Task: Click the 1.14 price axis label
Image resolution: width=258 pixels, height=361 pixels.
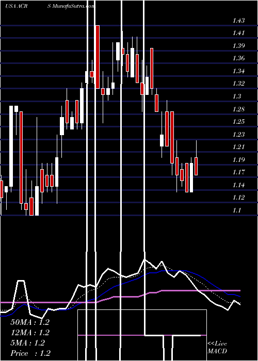Action: [238, 185]
